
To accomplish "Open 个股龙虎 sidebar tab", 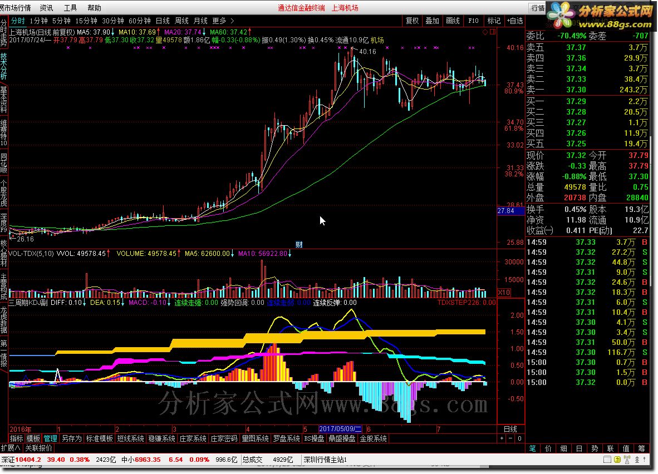I will pyautogui.click(x=4, y=194).
